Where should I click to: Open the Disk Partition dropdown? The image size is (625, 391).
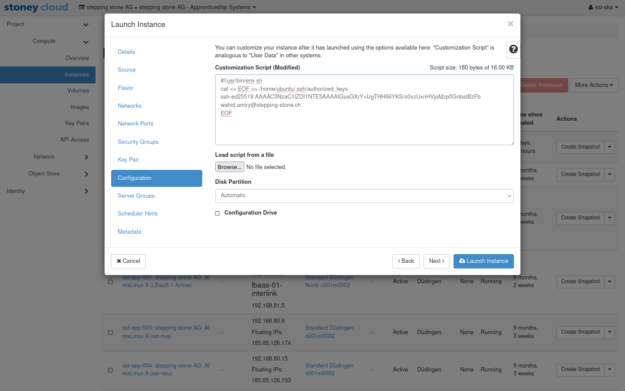pos(364,196)
